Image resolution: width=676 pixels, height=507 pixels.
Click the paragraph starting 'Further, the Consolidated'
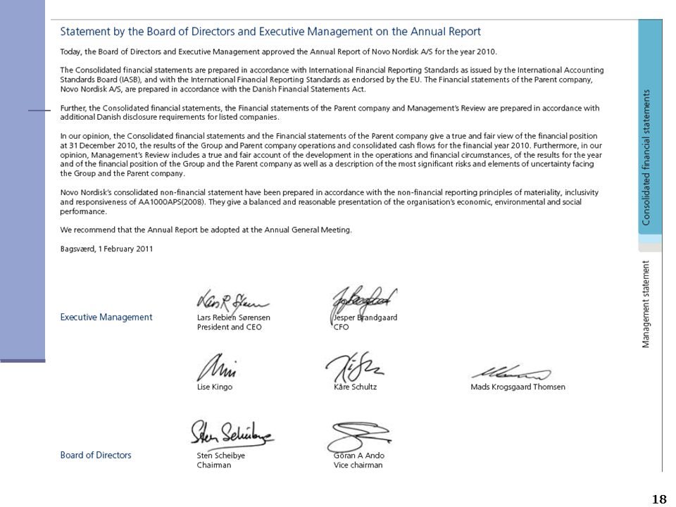[330, 113]
